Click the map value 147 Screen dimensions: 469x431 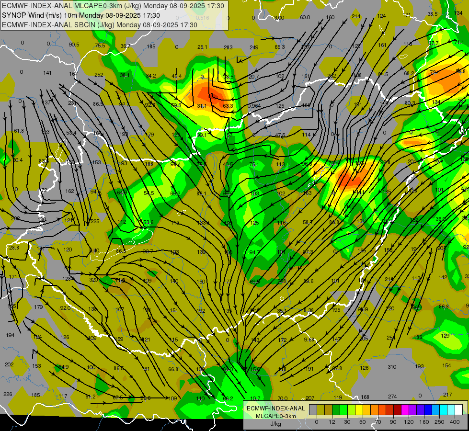click(x=336, y=339)
